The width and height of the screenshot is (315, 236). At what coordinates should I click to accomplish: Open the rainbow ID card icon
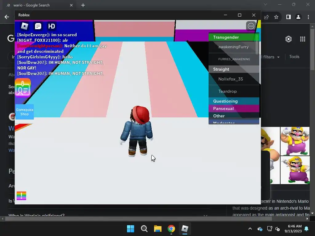(23, 88)
